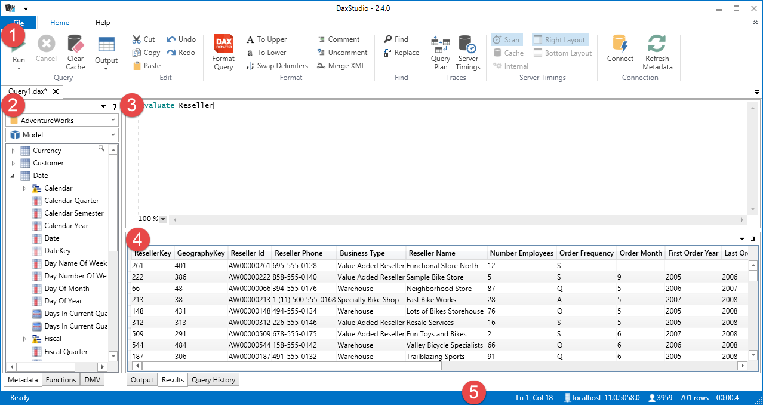763x405 pixels.
Task: Open the Output options button
Action: point(106,54)
